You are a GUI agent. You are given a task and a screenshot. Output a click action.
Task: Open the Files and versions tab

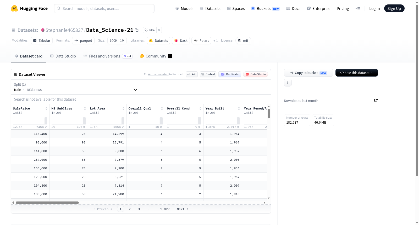(108, 56)
